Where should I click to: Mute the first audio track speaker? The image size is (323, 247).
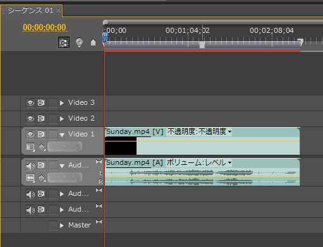pos(30,166)
